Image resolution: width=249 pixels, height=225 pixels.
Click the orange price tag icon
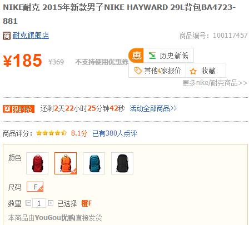point(138,71)
